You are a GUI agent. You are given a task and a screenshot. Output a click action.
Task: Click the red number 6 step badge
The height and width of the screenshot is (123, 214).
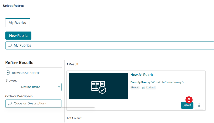tap(189, 100)
